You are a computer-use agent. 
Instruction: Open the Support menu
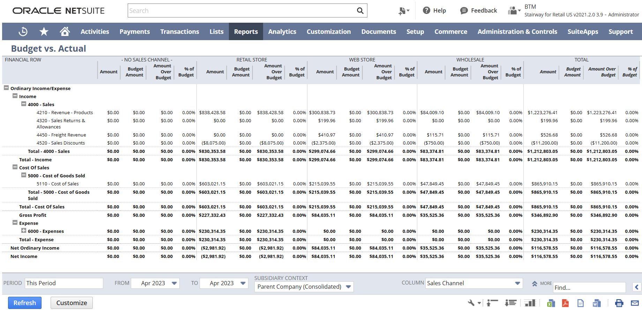pyautogui.click(x=621, y=31)
